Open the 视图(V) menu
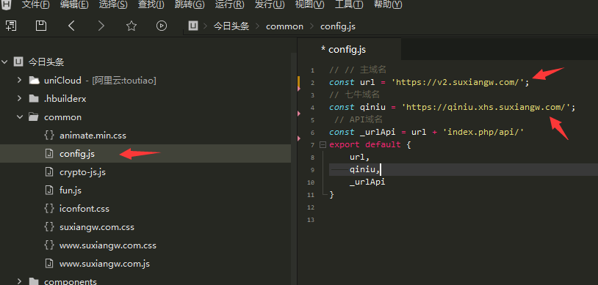This screenshot has width=598, height=285. pos(310,4)
